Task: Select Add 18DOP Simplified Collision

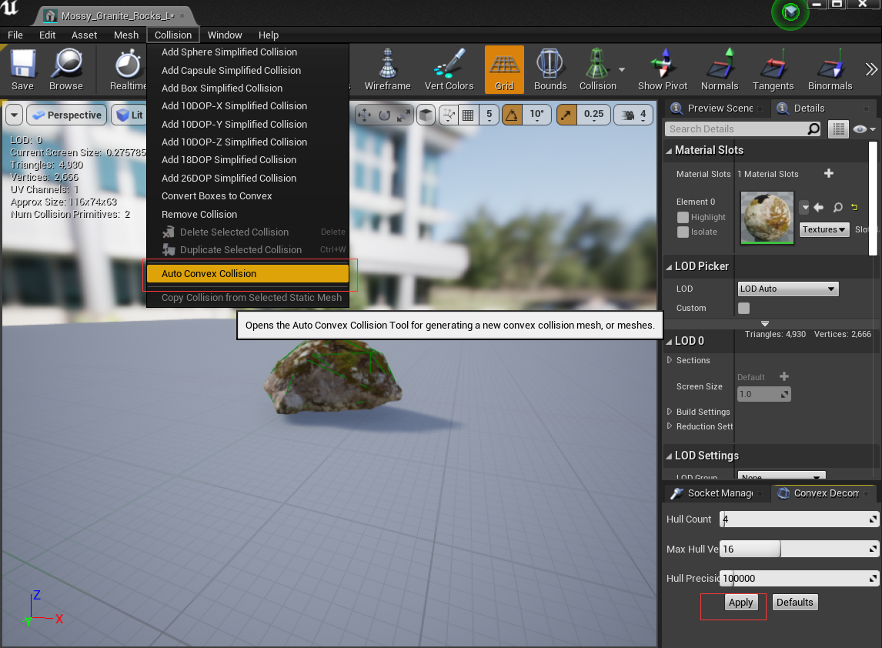Action: pos(248,160)
